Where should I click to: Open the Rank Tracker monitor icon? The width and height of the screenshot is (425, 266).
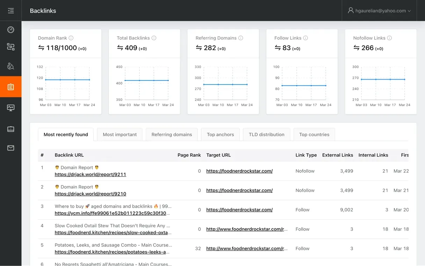click(x=10, y=108)
